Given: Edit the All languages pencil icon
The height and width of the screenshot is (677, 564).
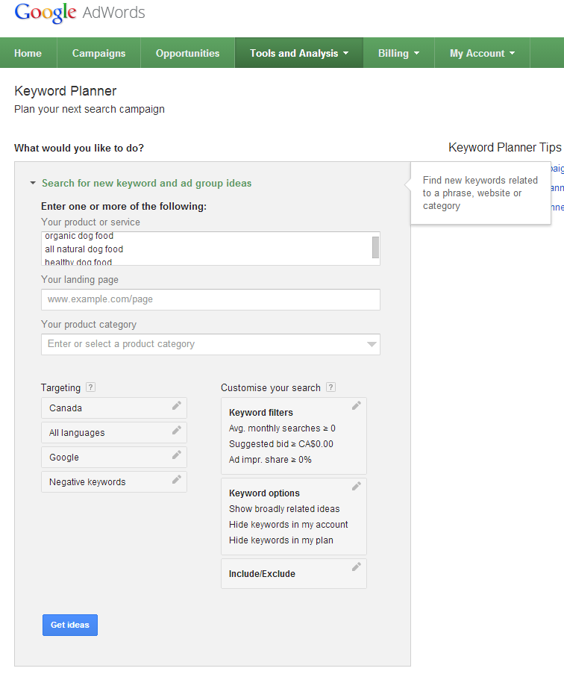Looking at the screenshot, I should coord(177,430).
